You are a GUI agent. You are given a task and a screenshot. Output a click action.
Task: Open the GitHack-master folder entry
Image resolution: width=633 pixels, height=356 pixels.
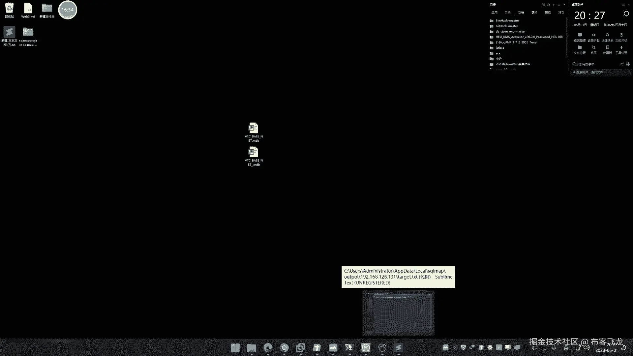click(x=506, y=26)
